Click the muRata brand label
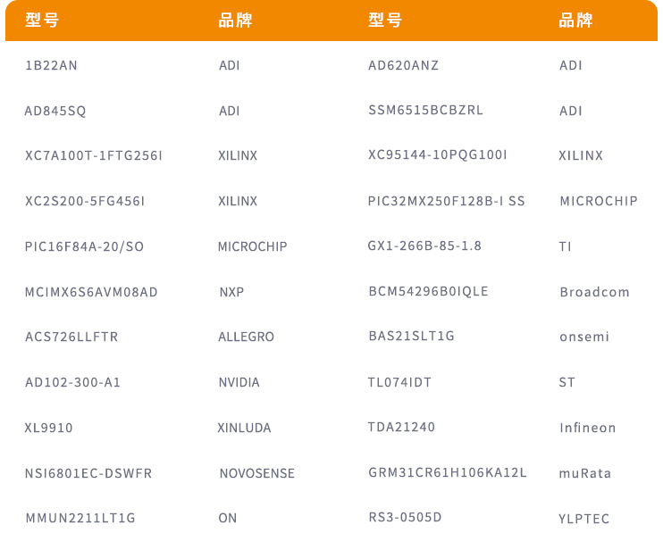663x550 pixels. [x=584, y=473]
